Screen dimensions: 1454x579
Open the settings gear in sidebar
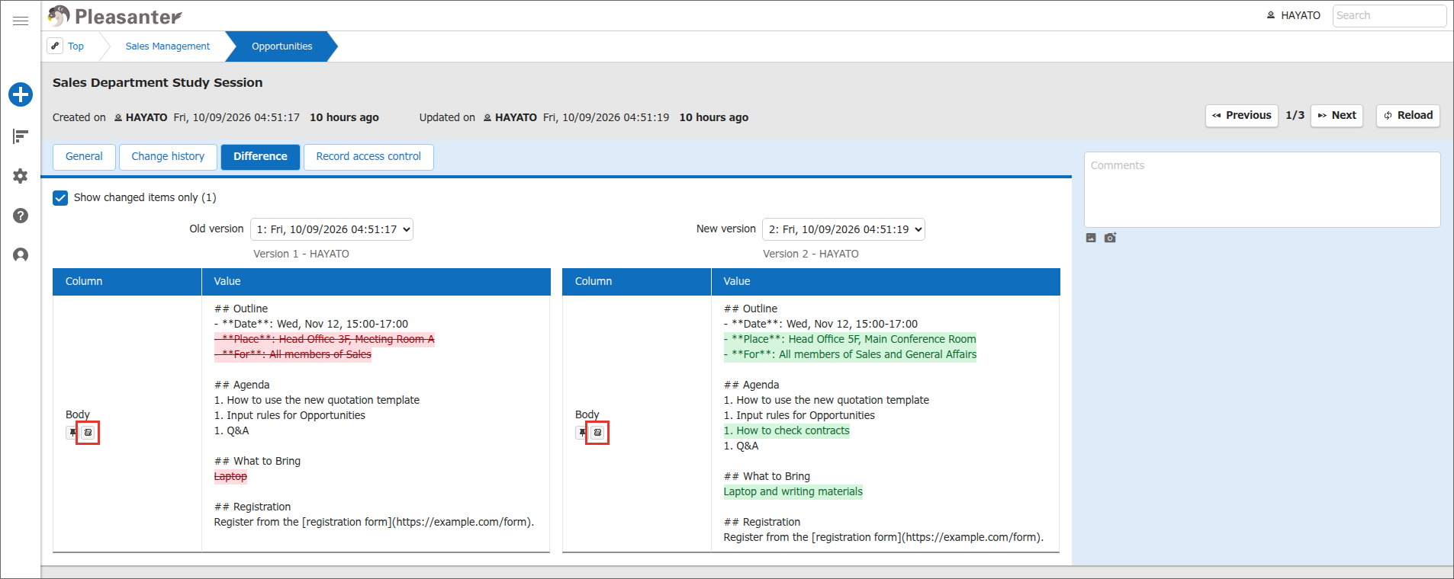21,176
